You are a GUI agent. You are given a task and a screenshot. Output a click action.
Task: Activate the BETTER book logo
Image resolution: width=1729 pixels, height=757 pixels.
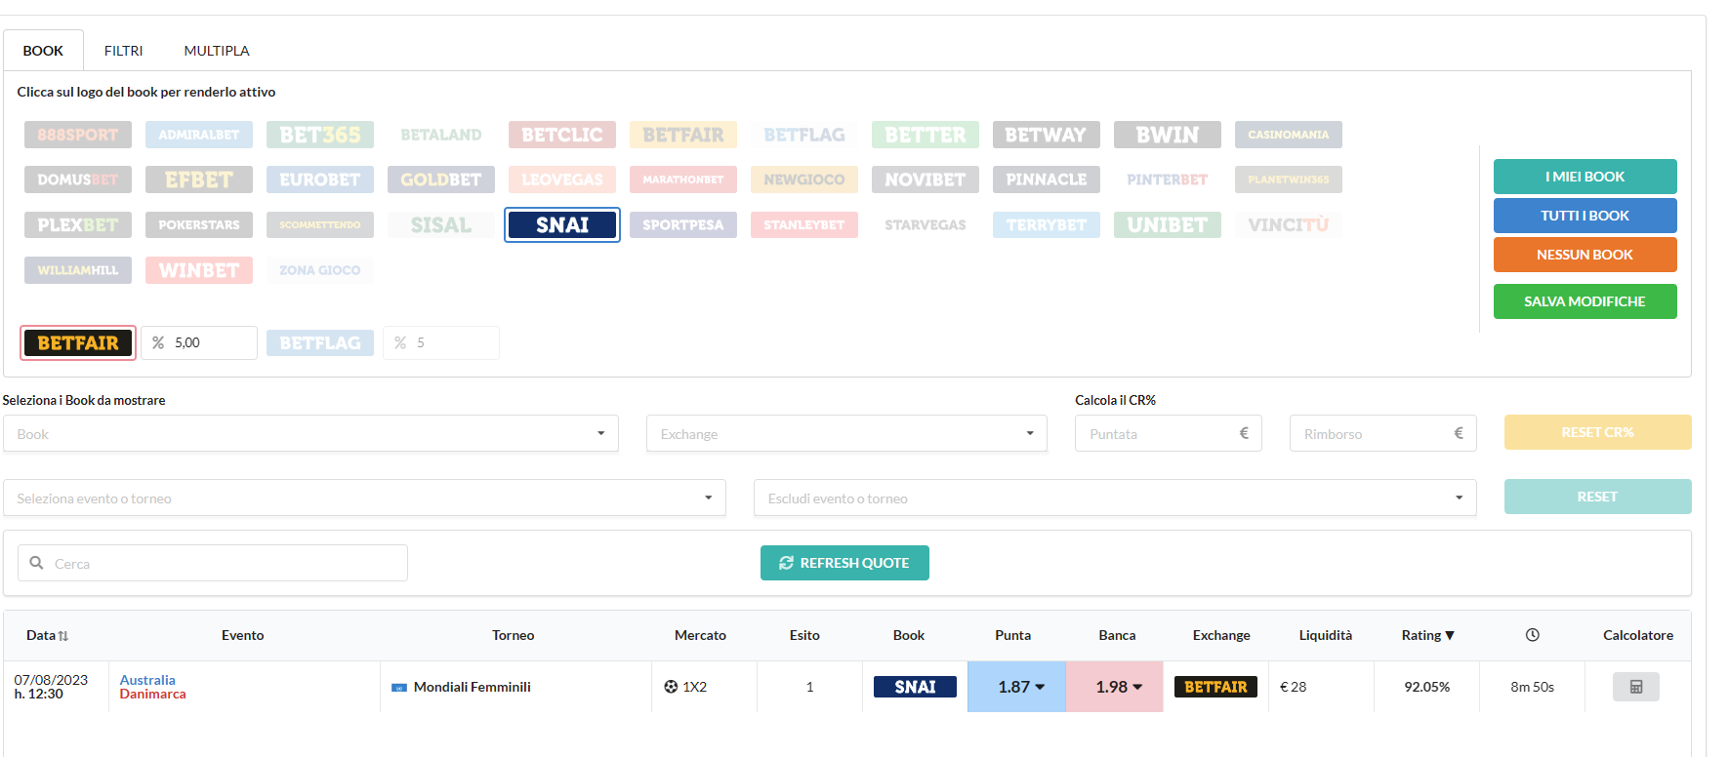point(926,135)
